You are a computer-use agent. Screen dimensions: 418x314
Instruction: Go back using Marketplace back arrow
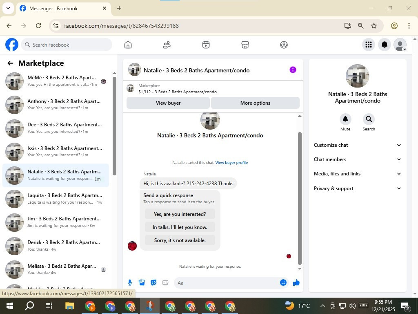(10, 63)
